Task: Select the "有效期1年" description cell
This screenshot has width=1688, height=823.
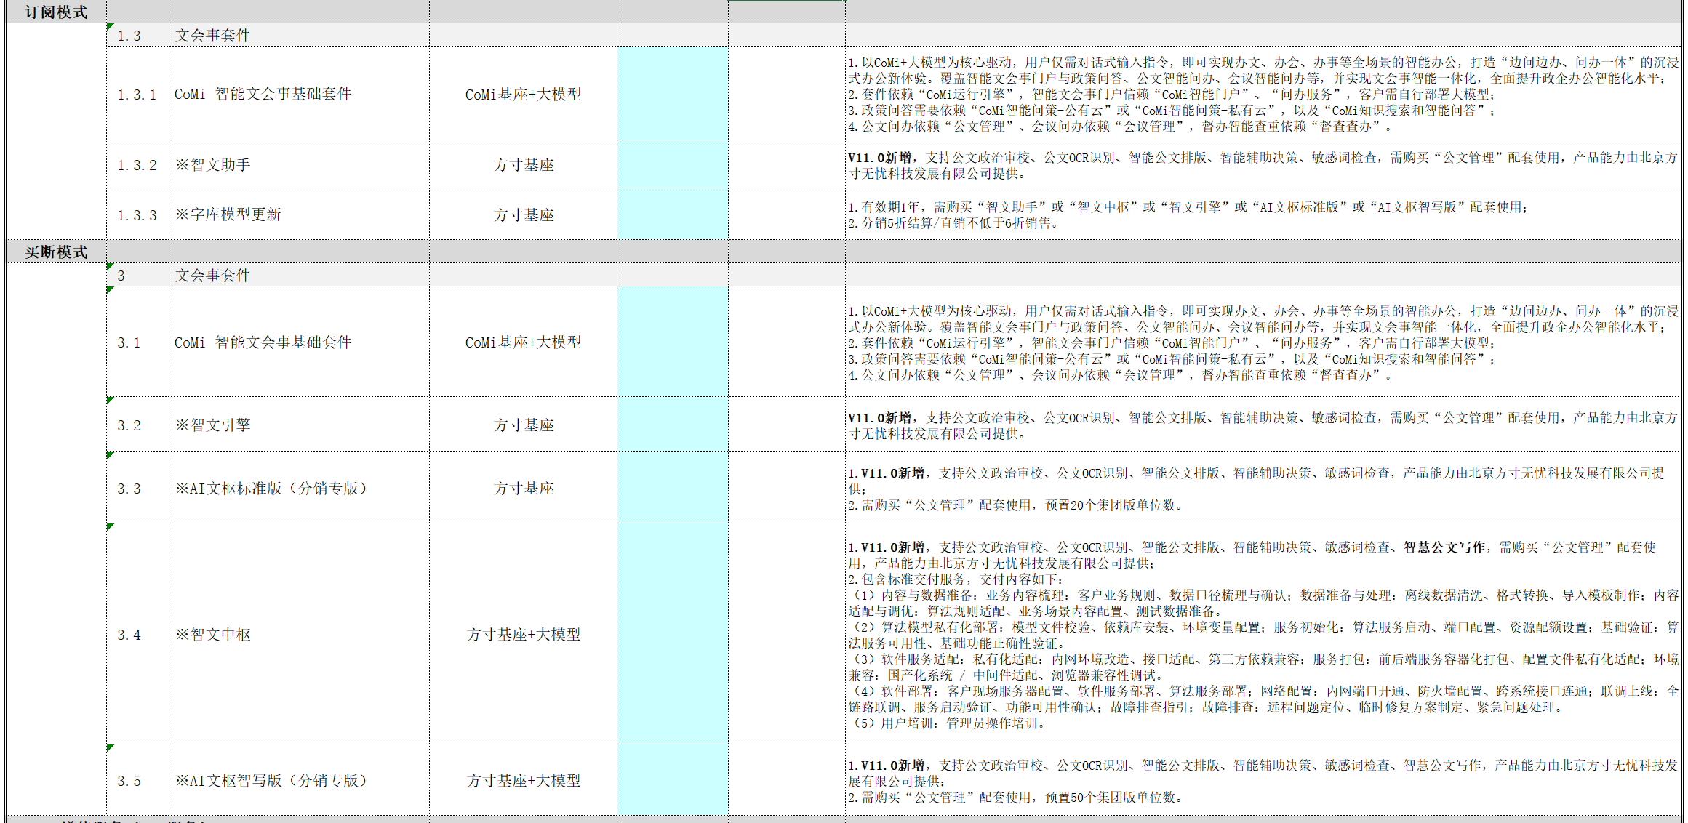Action: (x=1263, y=214)
